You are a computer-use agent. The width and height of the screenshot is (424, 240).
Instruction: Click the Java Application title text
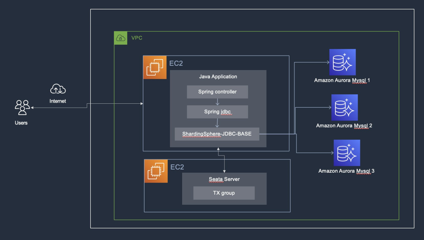pyautogui.click(x=218, y=77)
